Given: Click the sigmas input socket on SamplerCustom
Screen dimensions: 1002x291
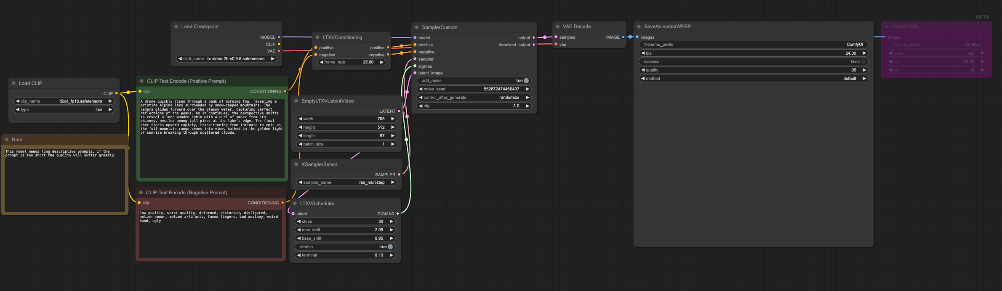Looking at the screenshot, I should 415,66.
